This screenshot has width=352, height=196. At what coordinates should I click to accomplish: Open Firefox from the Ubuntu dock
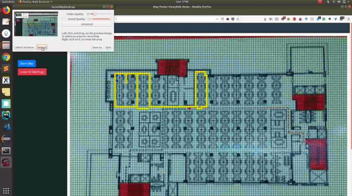(6, 10)
